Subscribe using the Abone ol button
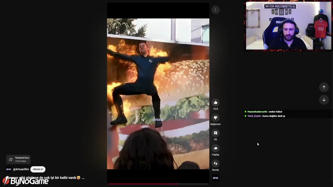The height and width of the screenshot is (187, 333). click(x=38, y=169)
